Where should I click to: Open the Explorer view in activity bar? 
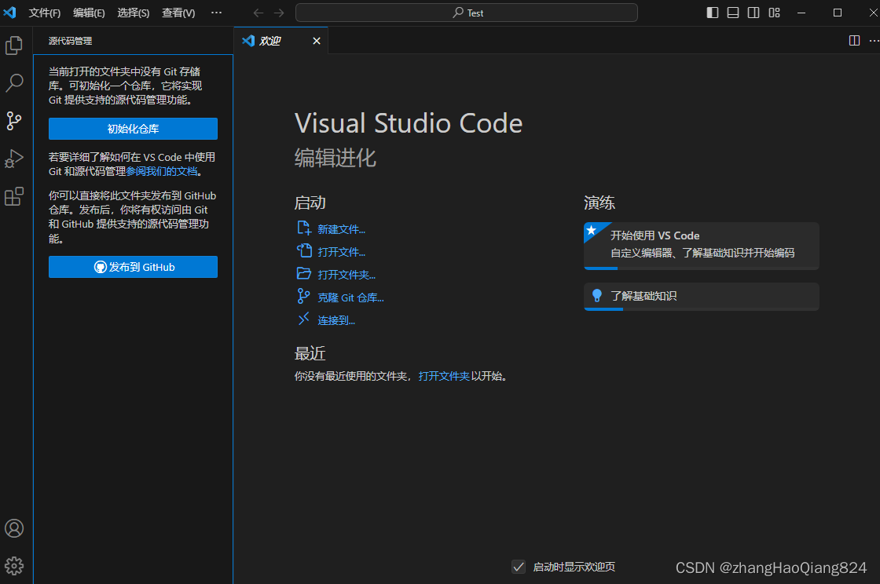click(x=14, y=46)
